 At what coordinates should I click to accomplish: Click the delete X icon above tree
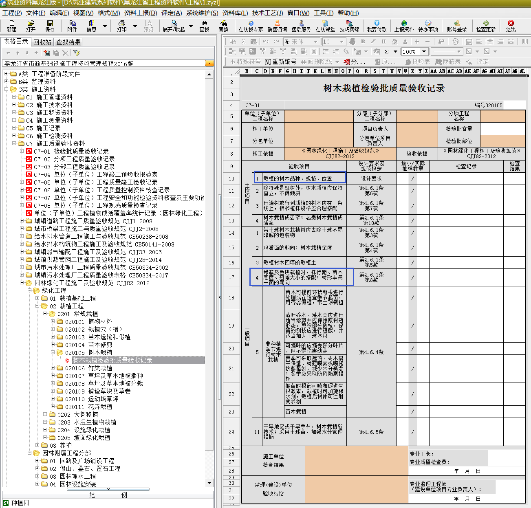coord(65,53)
